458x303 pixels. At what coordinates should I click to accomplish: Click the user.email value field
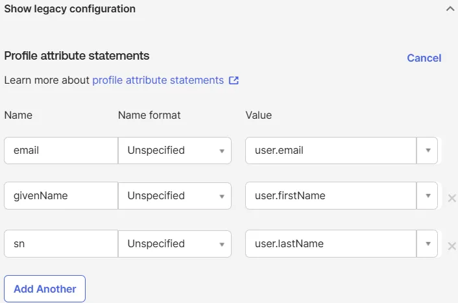[x=331, y=151]
